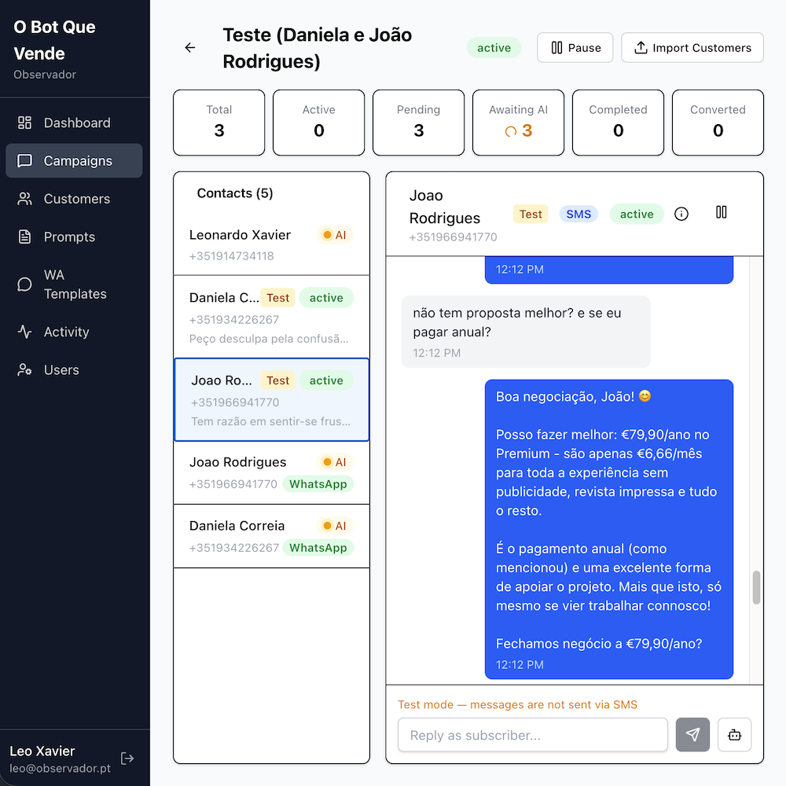Click the leo@observador.pt email text
The image size is (786, 786).
(x=61, y=769)
